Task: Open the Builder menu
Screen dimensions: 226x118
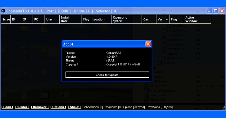Action: tap(22, 107)
